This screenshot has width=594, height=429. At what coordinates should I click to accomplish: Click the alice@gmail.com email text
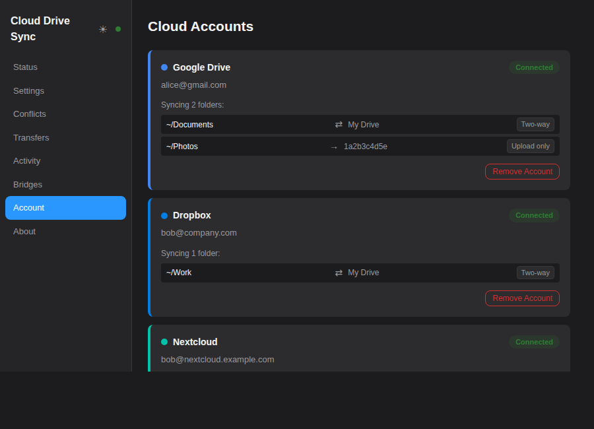pyautogui.click(x=193, y=85)
